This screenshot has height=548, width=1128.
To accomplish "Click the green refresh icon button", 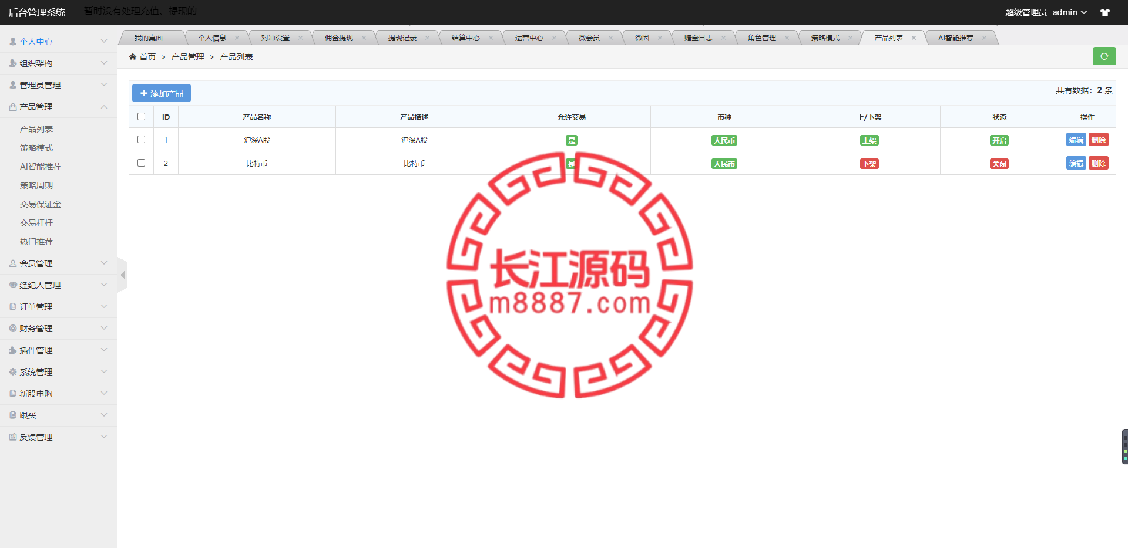I will point(1104,56).
